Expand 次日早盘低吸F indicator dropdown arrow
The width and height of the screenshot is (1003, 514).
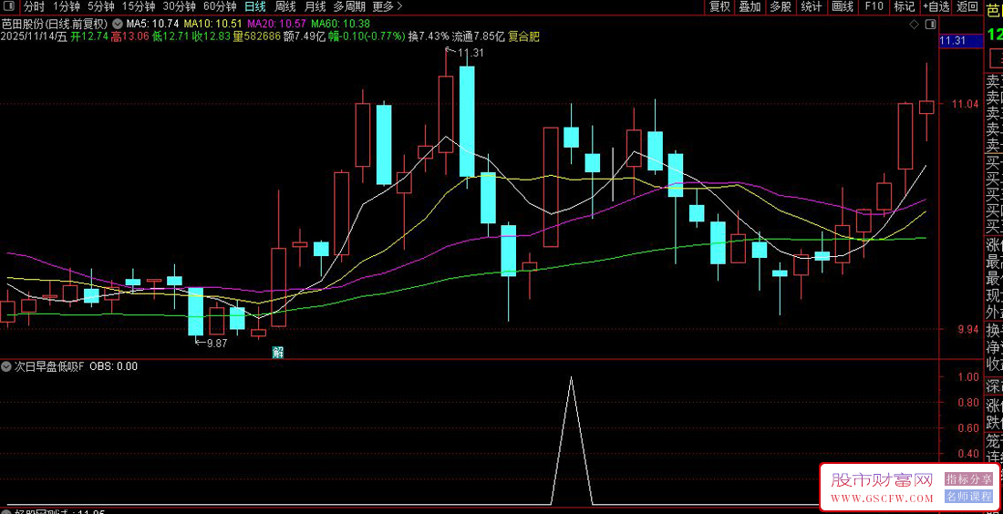click(7, 366)
